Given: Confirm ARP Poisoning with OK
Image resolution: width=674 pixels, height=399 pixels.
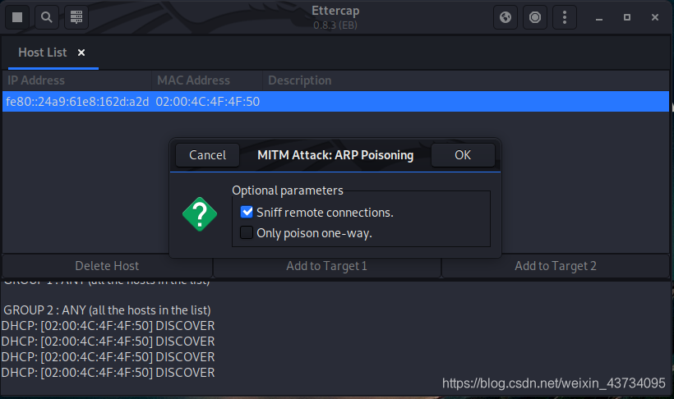Looking at the screenshot, I should pyautogui.click(x=463, y=154).
